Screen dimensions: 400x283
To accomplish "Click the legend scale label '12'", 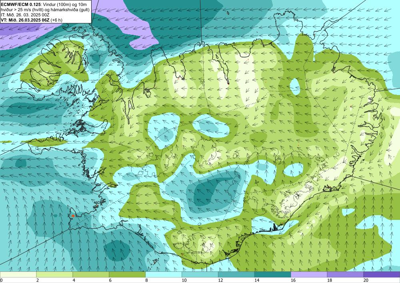I will coord(220,280).
